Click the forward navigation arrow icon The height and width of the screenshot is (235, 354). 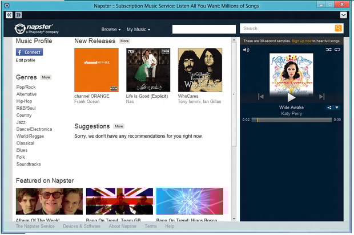pyautogui.click(x=18, y=15)
